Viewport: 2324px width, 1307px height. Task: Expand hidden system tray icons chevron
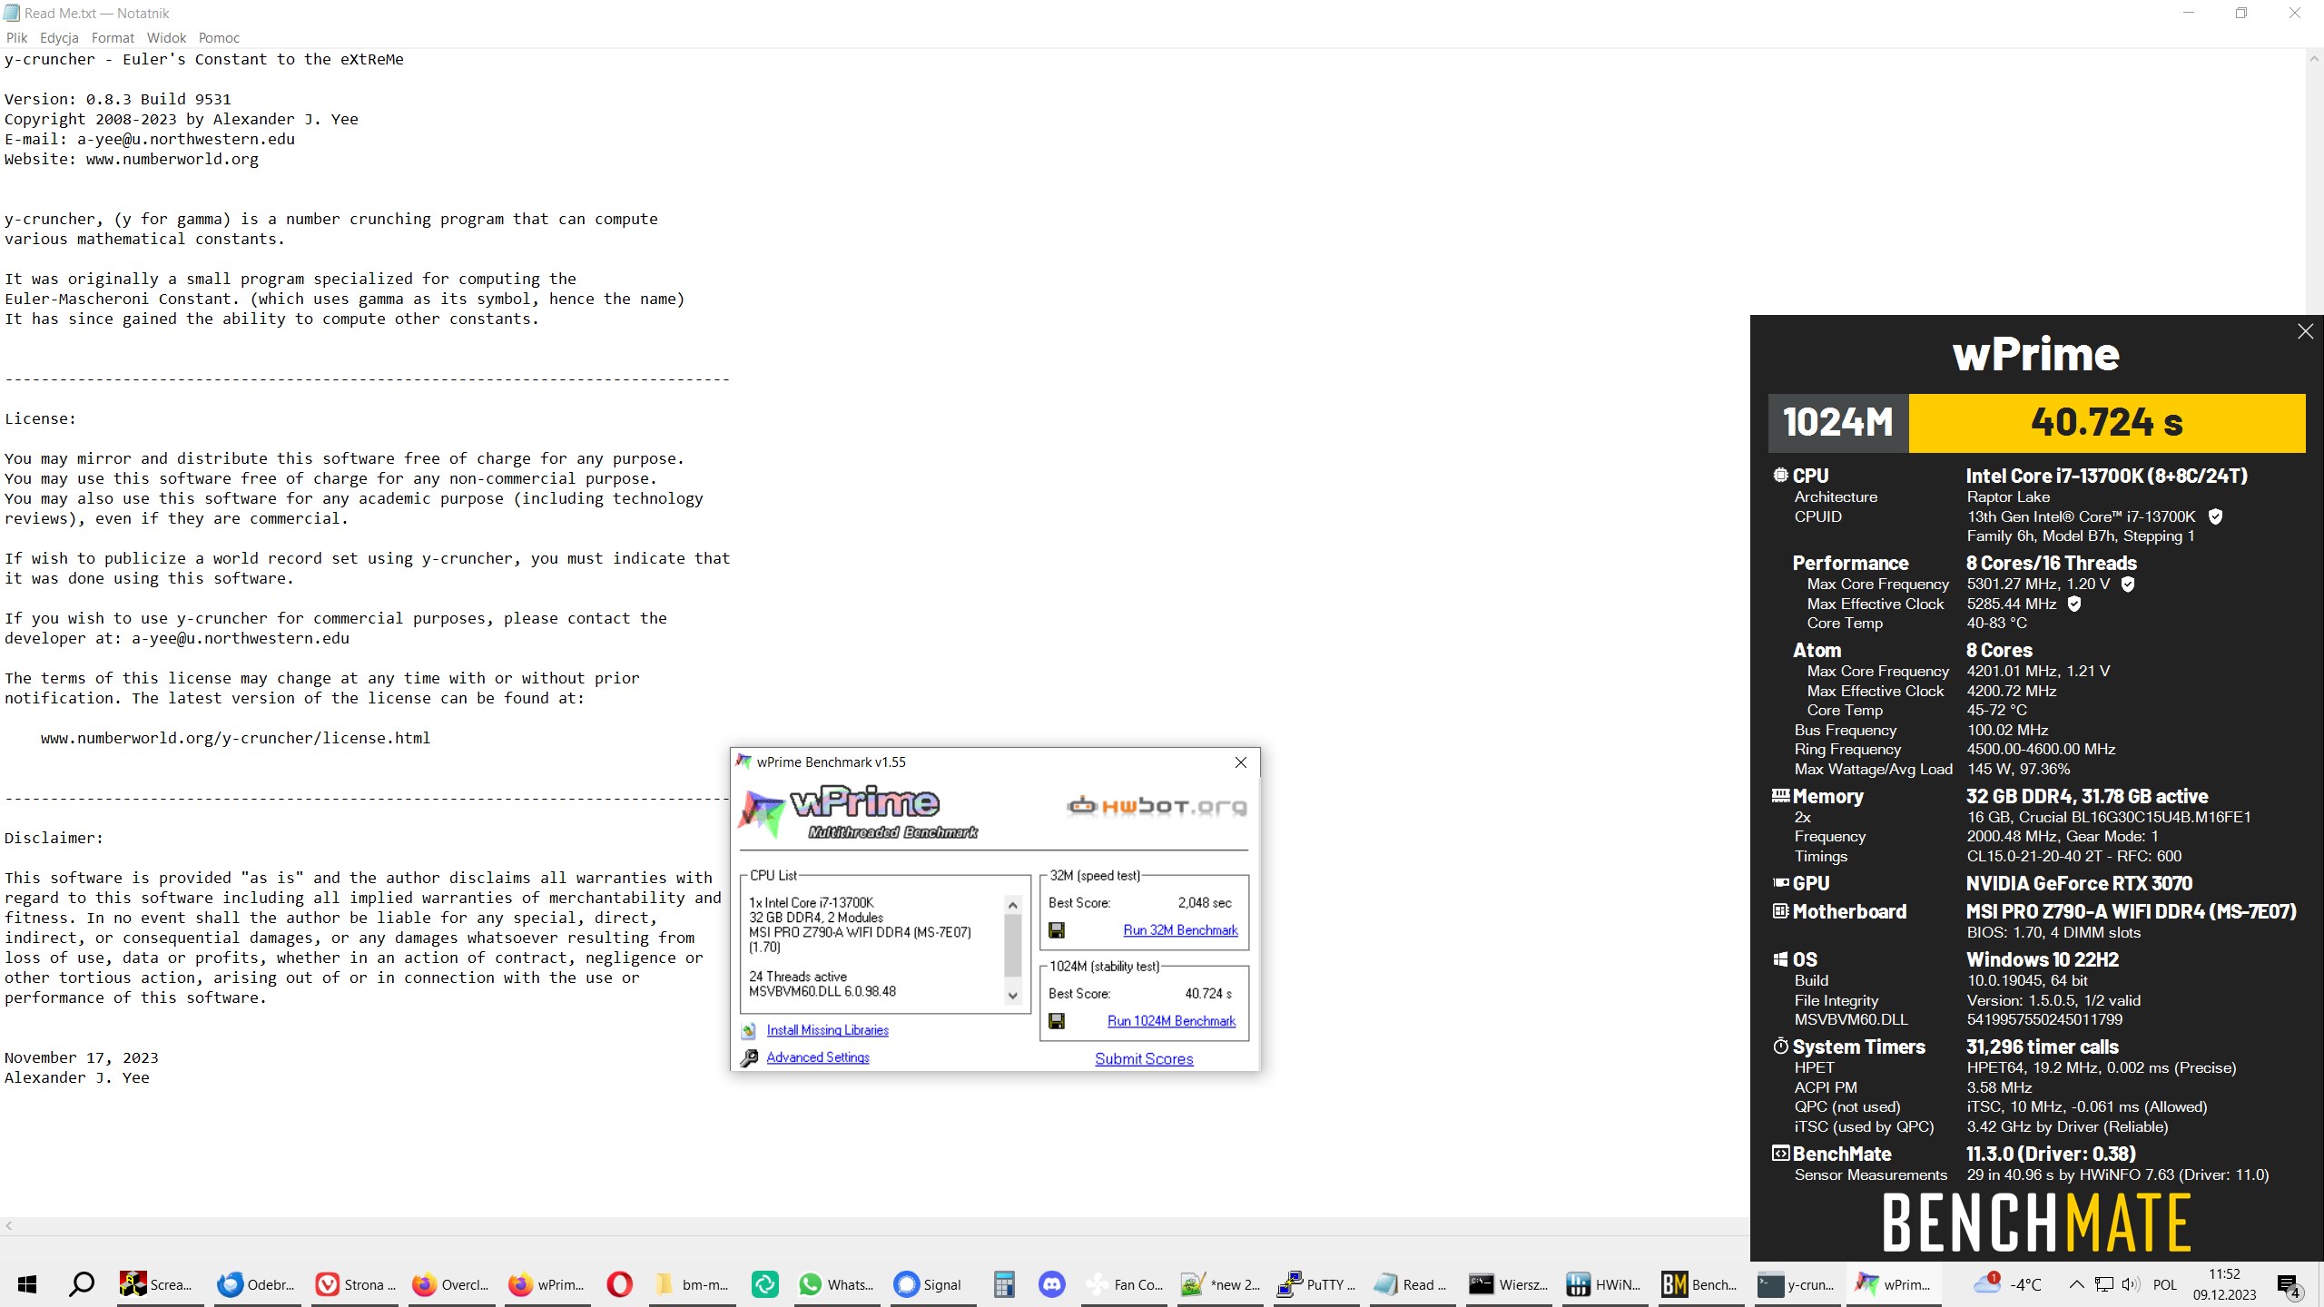(2076, 1284)
